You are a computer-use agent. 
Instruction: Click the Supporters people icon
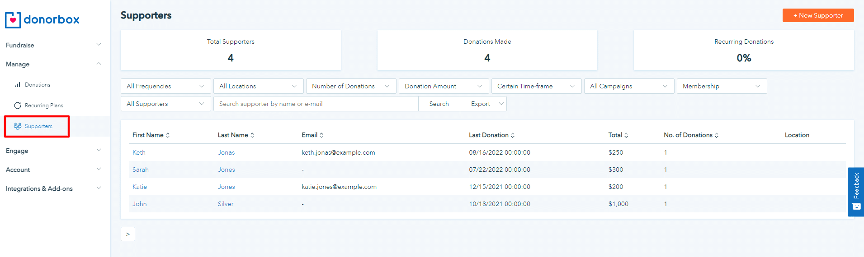[x=18, y=126]
